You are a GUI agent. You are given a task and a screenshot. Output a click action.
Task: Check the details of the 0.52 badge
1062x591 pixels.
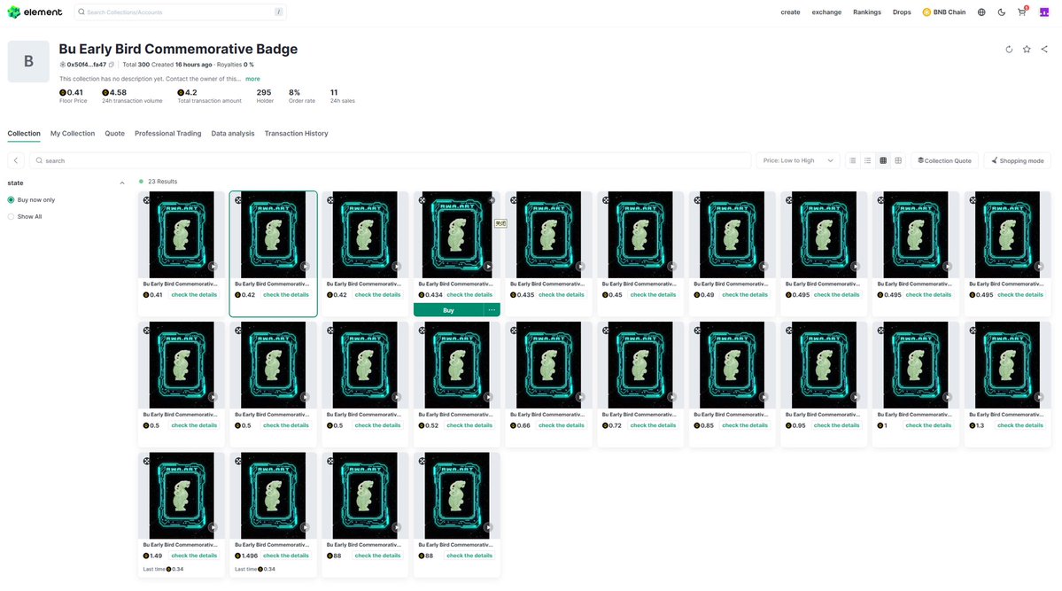coord(469,425)
